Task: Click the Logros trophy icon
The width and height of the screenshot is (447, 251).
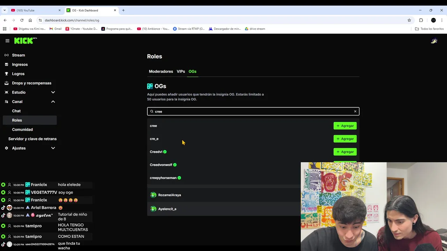Action: click(x=7, y=74)
